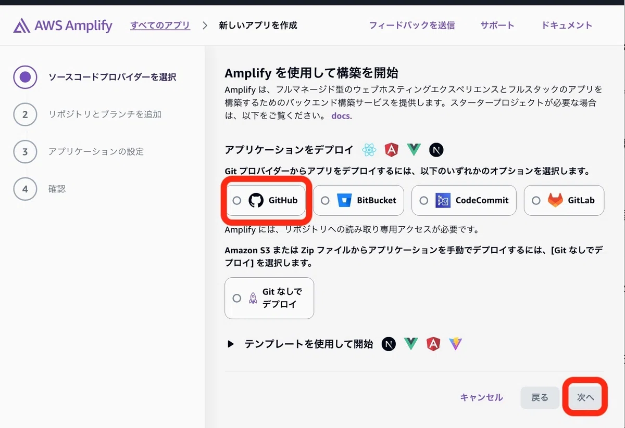The width and height of the screenshot is (625, 428).
Task: Click the Vue icon beside deploy heading
Action: pyautogui.click(x=414, y=150)
